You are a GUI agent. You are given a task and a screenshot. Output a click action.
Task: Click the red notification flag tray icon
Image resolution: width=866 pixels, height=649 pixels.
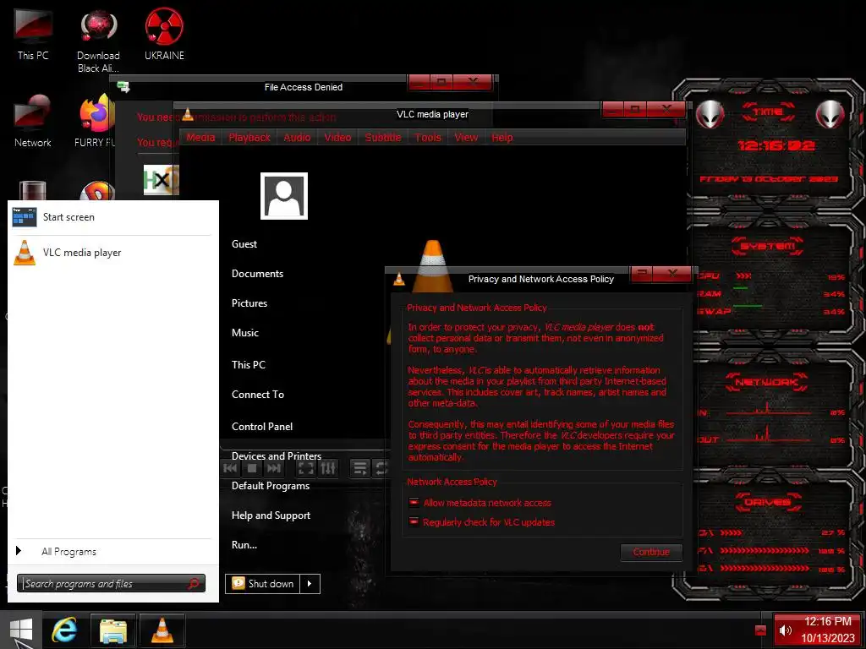760,630
